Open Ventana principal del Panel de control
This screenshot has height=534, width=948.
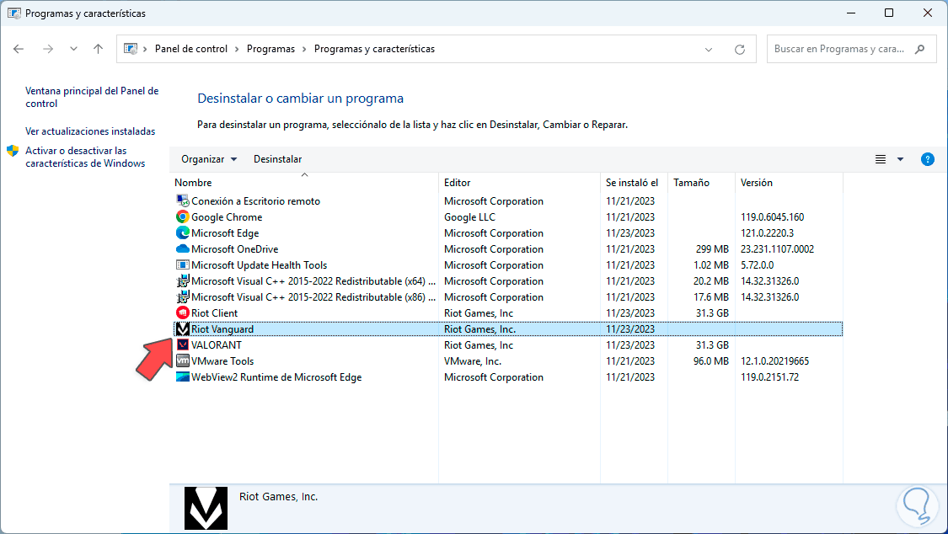[x=92, y=97]
